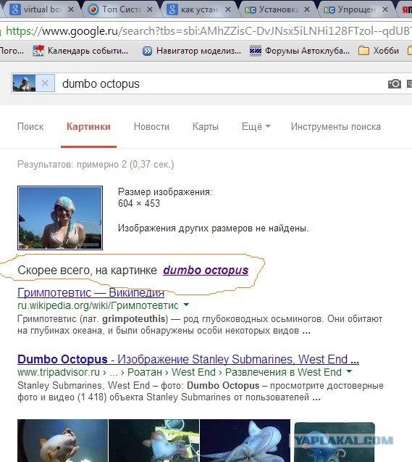This screenshot has width=412, height=462.
Task: Click 'Изображения других размеров не найдены.' text
Action: 213,228
